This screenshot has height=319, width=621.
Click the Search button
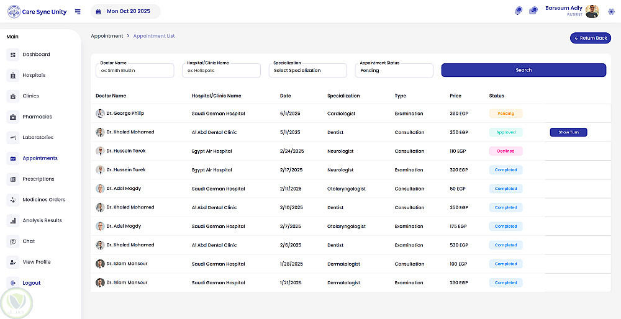[524, 70]
